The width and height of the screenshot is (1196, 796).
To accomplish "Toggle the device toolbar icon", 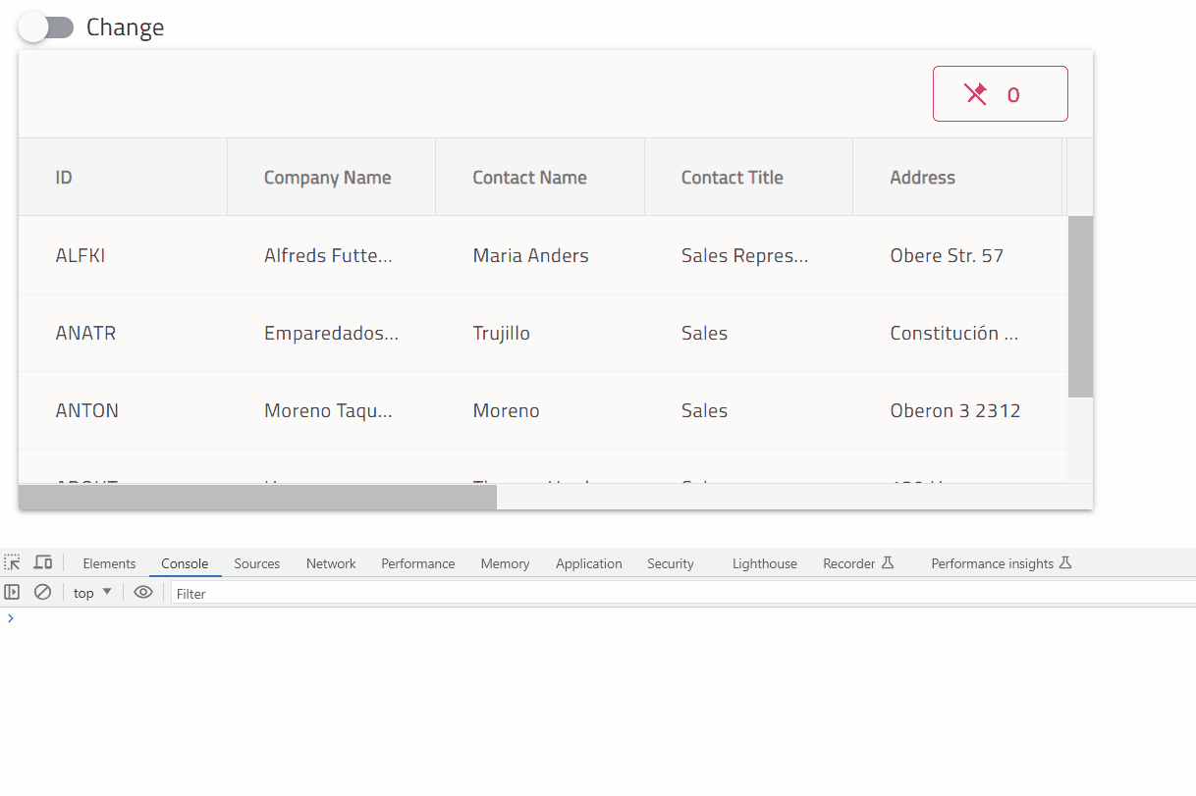I will (43, 561).
